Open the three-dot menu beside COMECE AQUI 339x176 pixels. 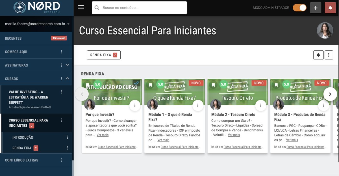click(62, 51)
